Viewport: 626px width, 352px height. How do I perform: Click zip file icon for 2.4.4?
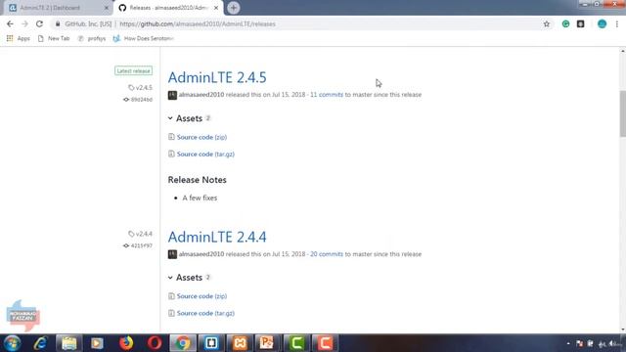coord(171,296)
